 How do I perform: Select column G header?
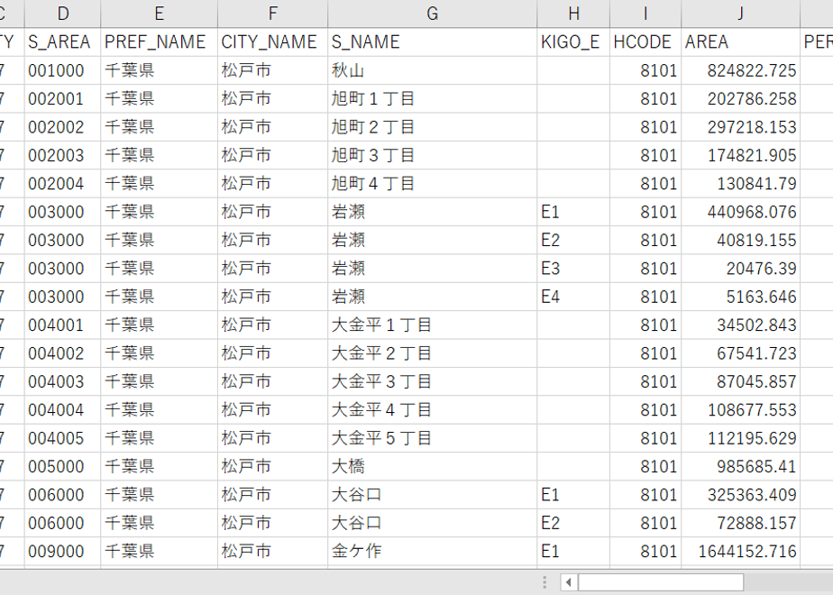[x=432, y=14]
